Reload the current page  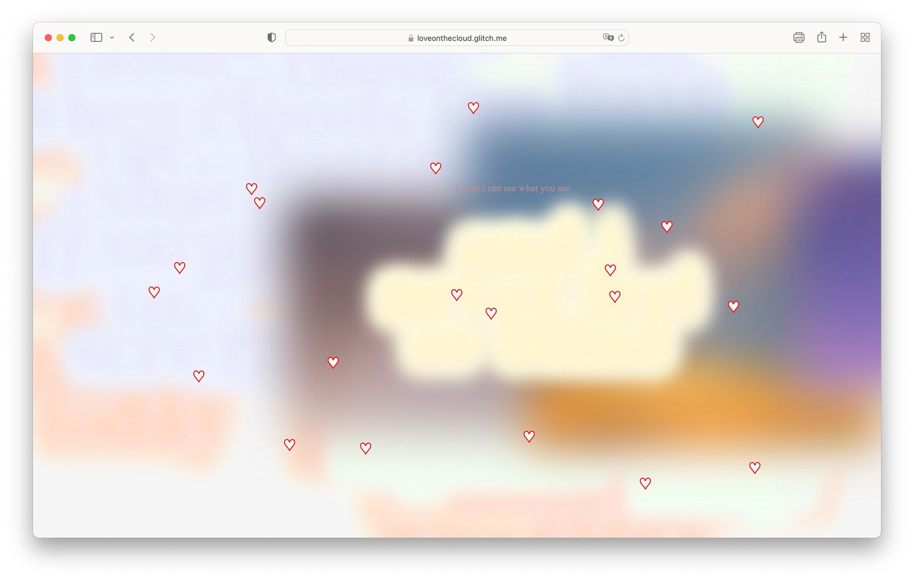click(x=621, y=38)
